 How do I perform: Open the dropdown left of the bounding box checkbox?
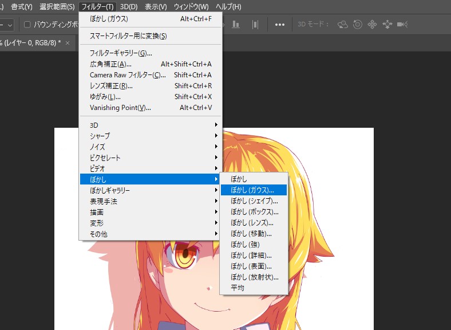point(7,25)
